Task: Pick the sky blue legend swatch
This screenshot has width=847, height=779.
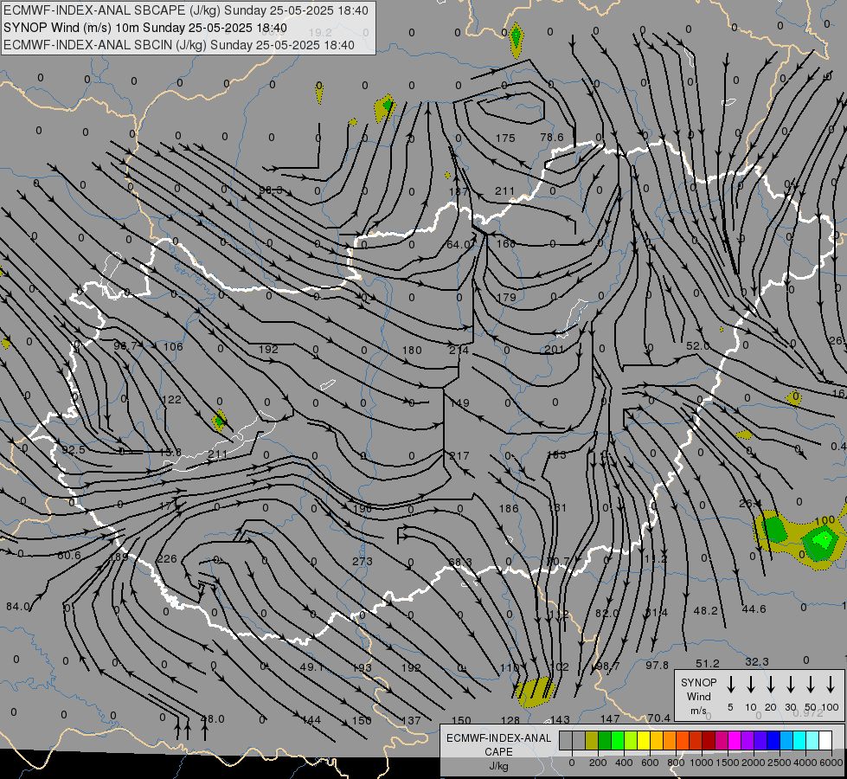Action: 786,741
